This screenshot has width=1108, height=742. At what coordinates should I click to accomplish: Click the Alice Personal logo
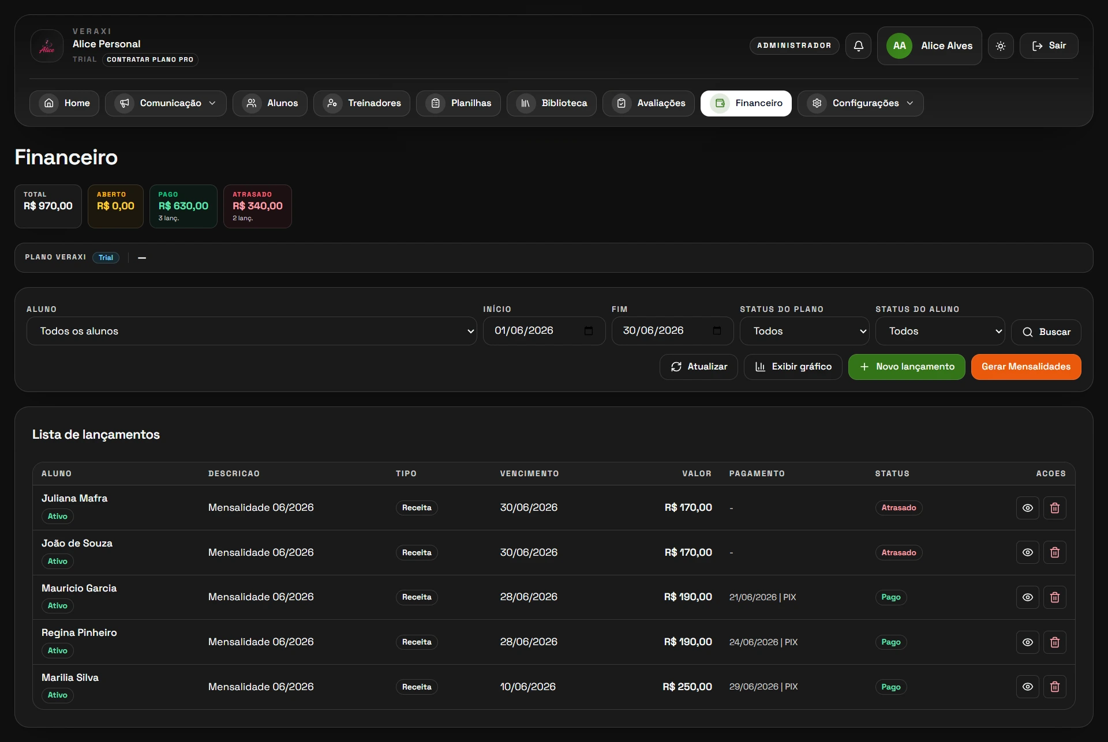click(47, 46)
